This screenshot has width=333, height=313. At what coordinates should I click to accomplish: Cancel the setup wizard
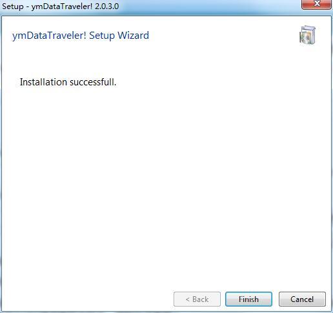[x=302, y=299]
